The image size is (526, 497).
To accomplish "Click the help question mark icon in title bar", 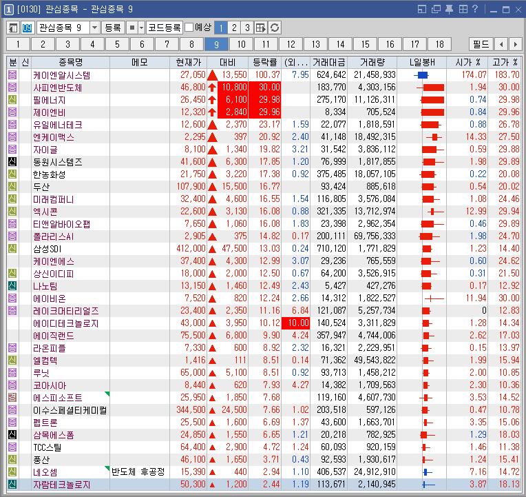I will click(x=474, y=9).
